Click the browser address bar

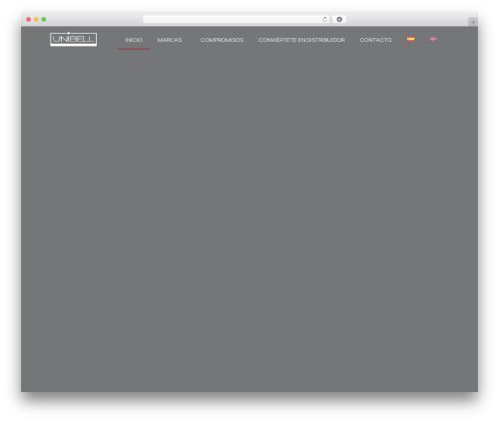[237, 19]
